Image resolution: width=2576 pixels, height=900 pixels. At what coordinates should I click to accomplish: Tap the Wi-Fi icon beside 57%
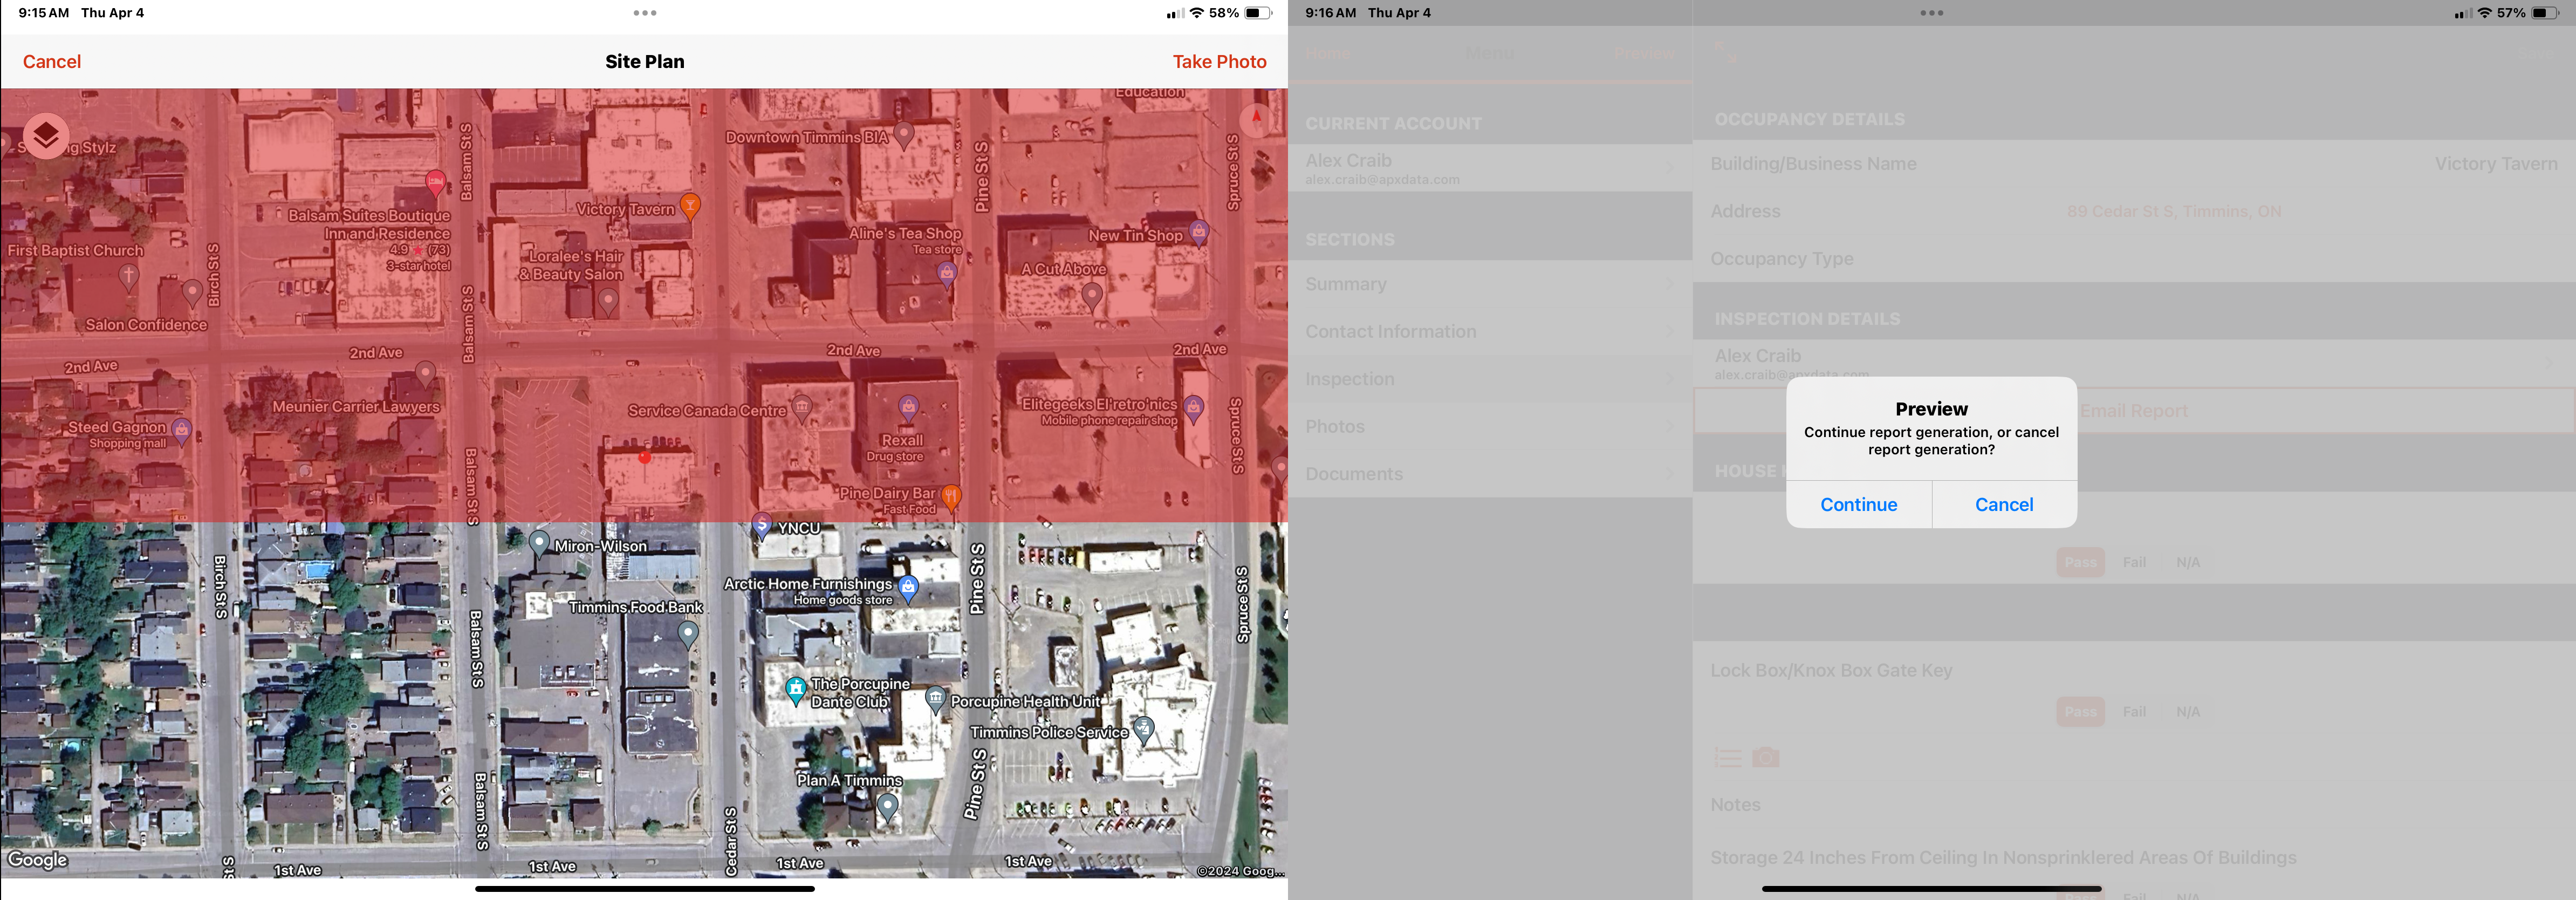coord(2484,13)
